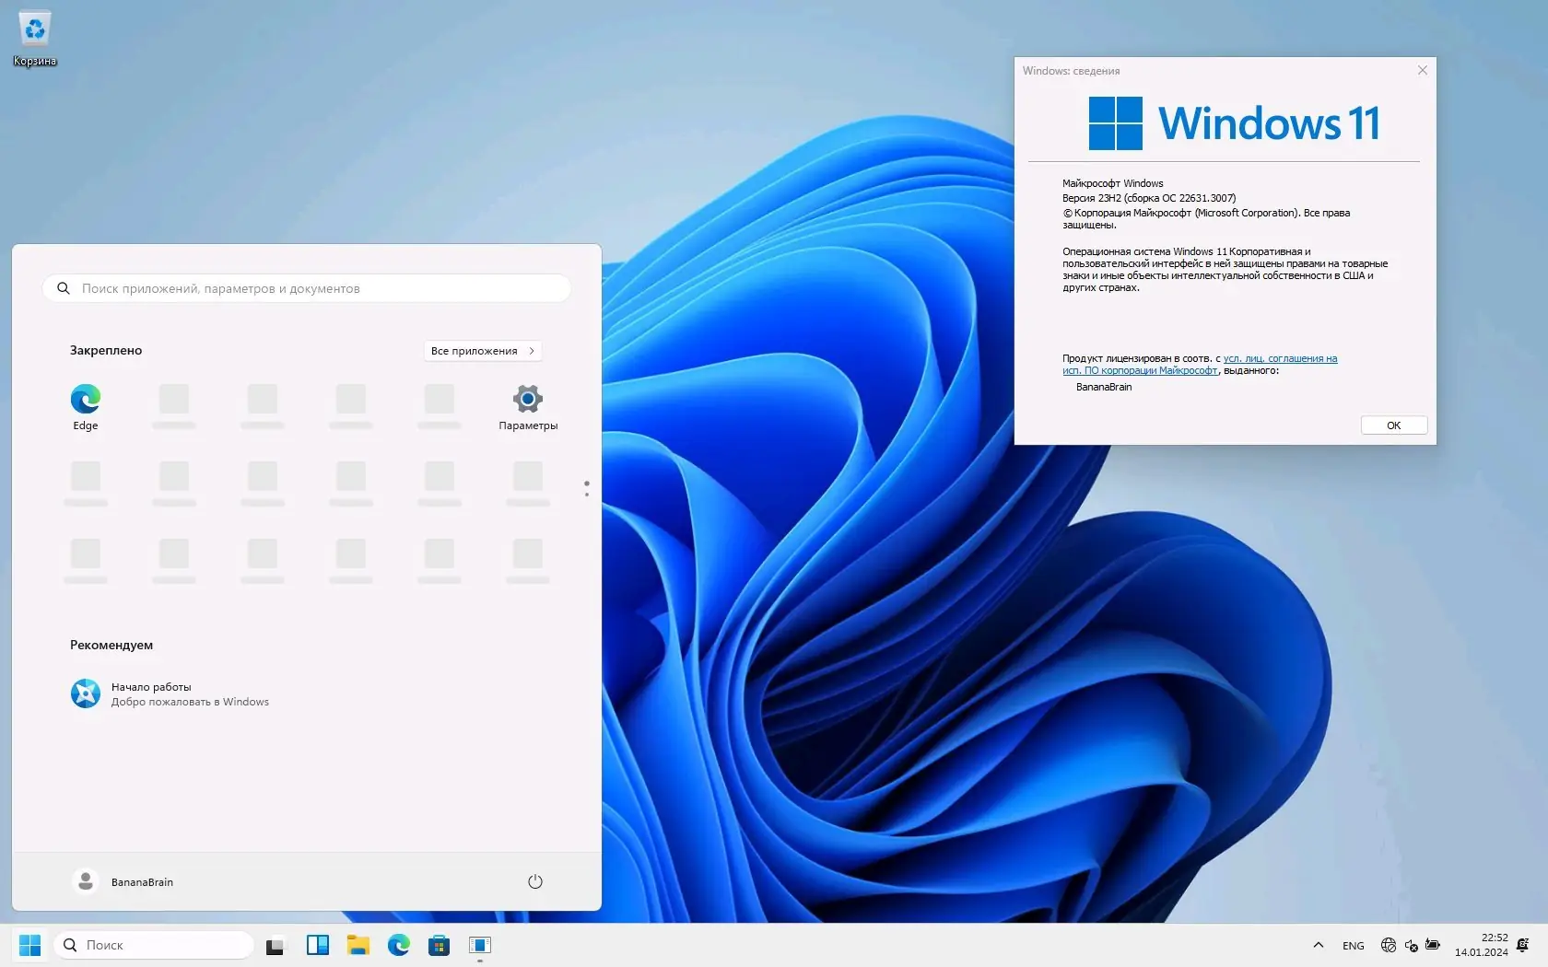Launch File Explorer from the taskbar
Viewport: 1548px width, 967px height.
(x=358, y=945)
